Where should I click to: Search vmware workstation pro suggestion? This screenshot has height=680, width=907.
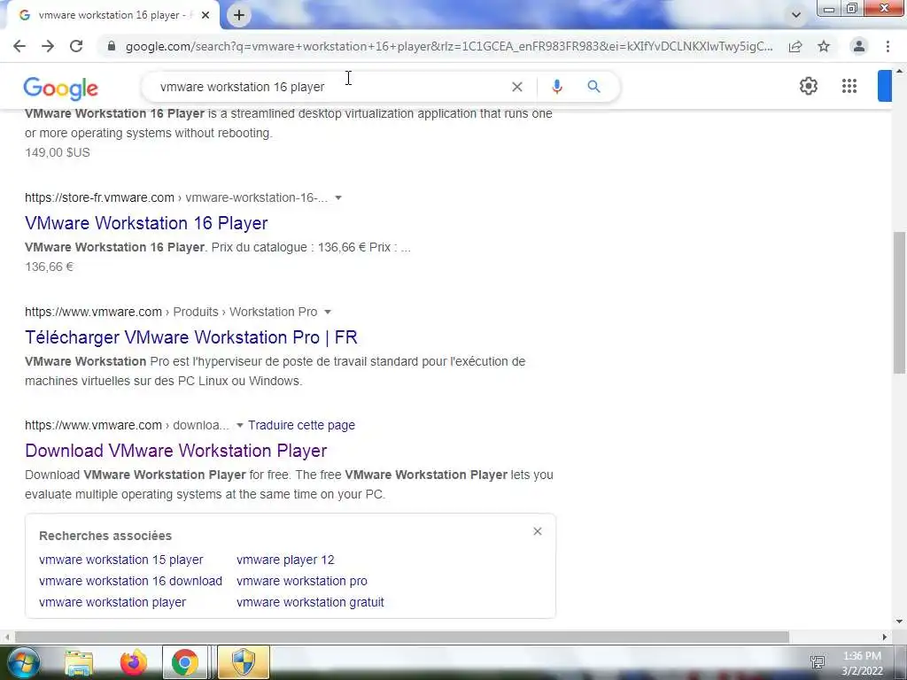pyautogui.click(x=302, y=581)
